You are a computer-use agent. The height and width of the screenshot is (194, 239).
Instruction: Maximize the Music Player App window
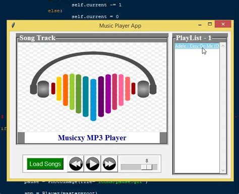210,24
